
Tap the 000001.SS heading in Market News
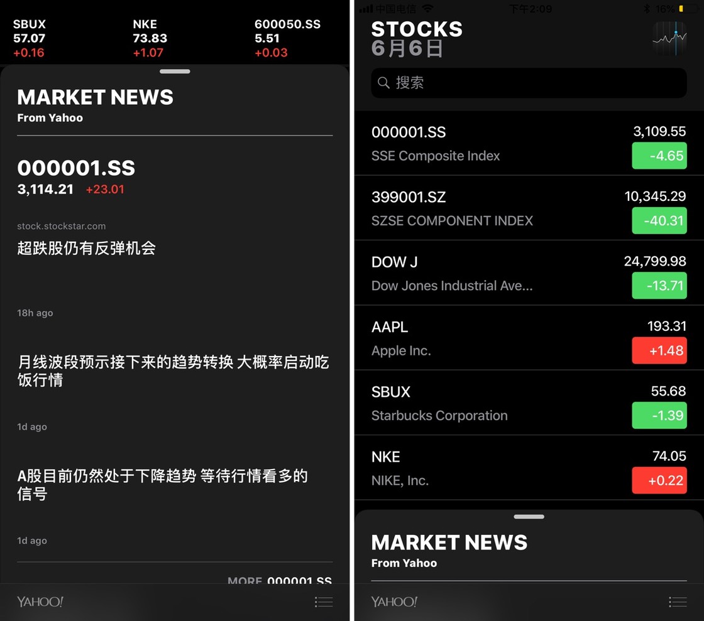pos(76,168)
